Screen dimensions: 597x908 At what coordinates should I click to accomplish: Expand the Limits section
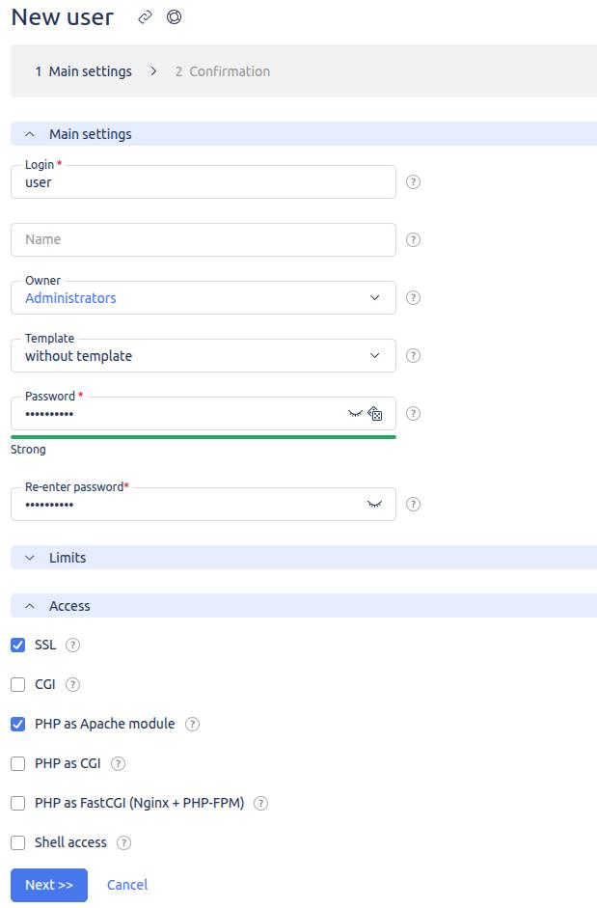[x=304, y=558]
